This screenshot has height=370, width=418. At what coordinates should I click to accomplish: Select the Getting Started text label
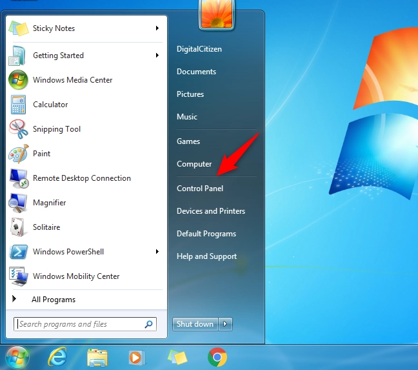click(59, 56)
